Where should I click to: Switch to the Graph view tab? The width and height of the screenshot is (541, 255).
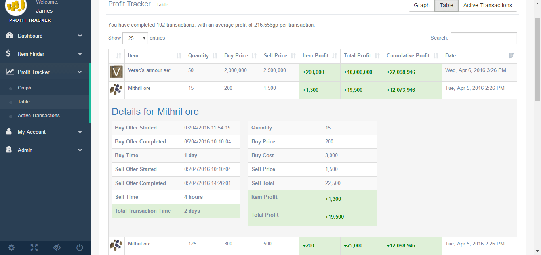[421, 5]
